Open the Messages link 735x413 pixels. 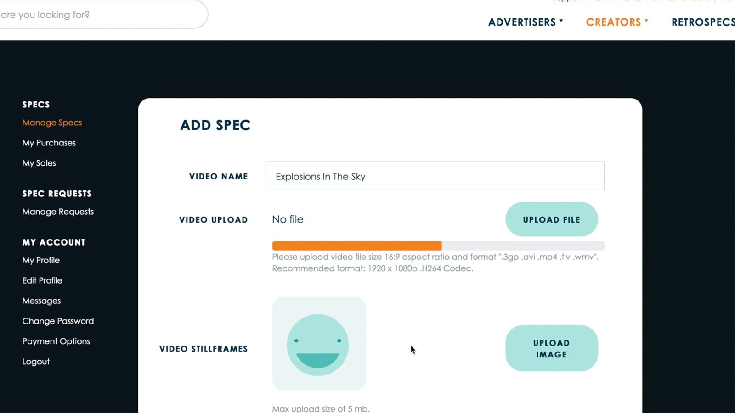click(x=41, y=301)
